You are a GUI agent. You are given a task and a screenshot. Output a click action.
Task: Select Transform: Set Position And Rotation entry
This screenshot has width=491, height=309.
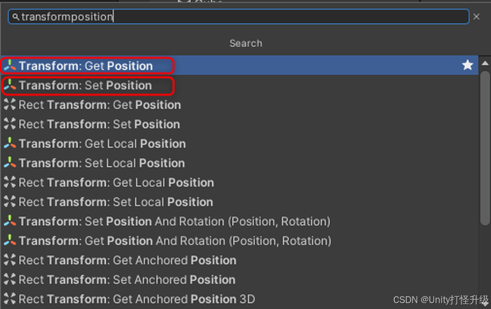click(239, 221)
